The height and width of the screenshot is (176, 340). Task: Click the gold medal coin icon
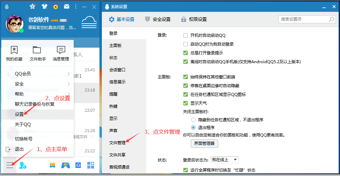(56, 7)
